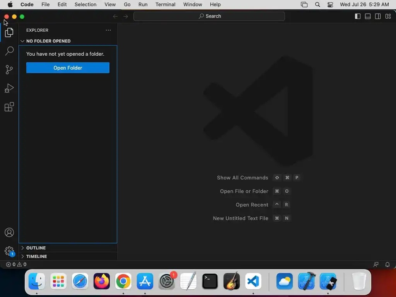The width and height of the screenshot is (396, 297).
Task: Expand the Outline section
Action: click(x=68, y=248)
